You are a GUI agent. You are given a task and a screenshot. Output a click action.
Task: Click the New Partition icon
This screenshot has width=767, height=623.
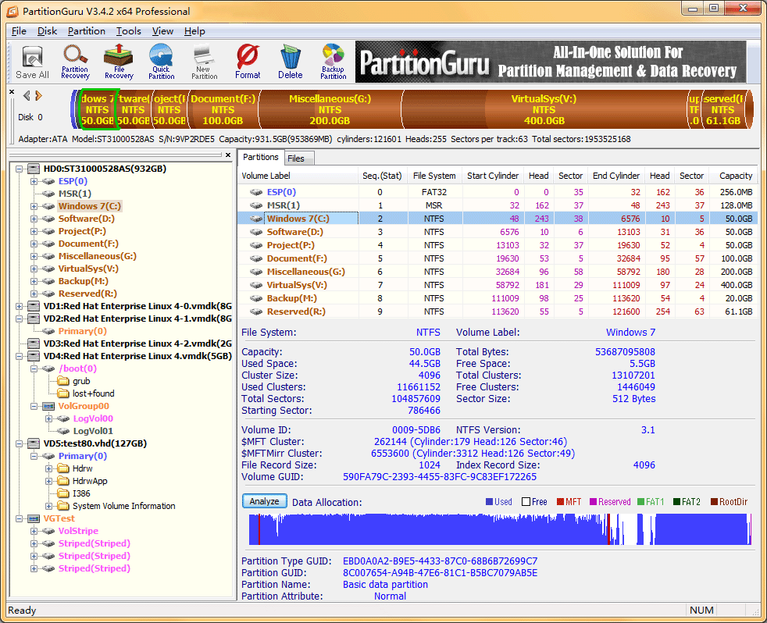pos(204,62)
